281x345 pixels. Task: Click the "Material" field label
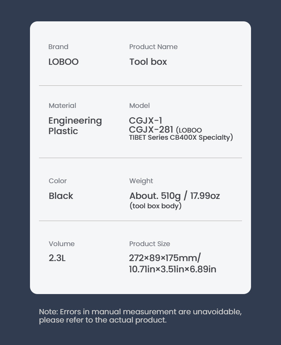[x=62, y=106]
